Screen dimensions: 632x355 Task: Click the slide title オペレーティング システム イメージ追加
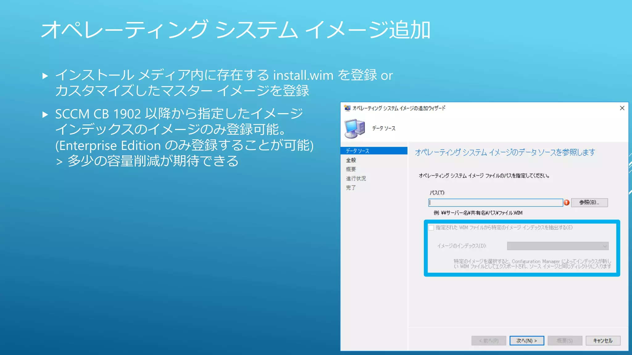click(x=236, y=30)
